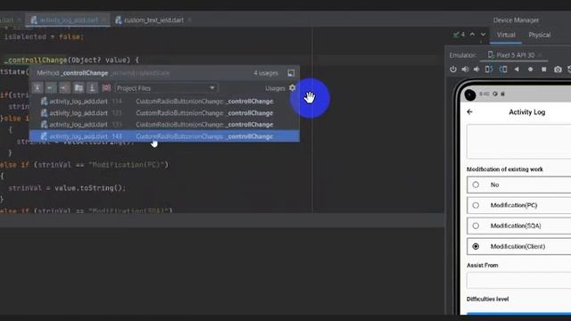Rotate the emulator left

point(489,70)
